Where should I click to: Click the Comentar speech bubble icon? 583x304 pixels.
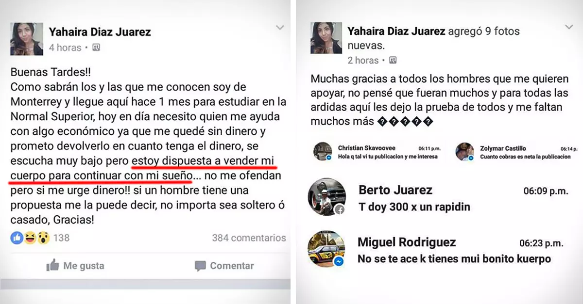pos(200,266)
